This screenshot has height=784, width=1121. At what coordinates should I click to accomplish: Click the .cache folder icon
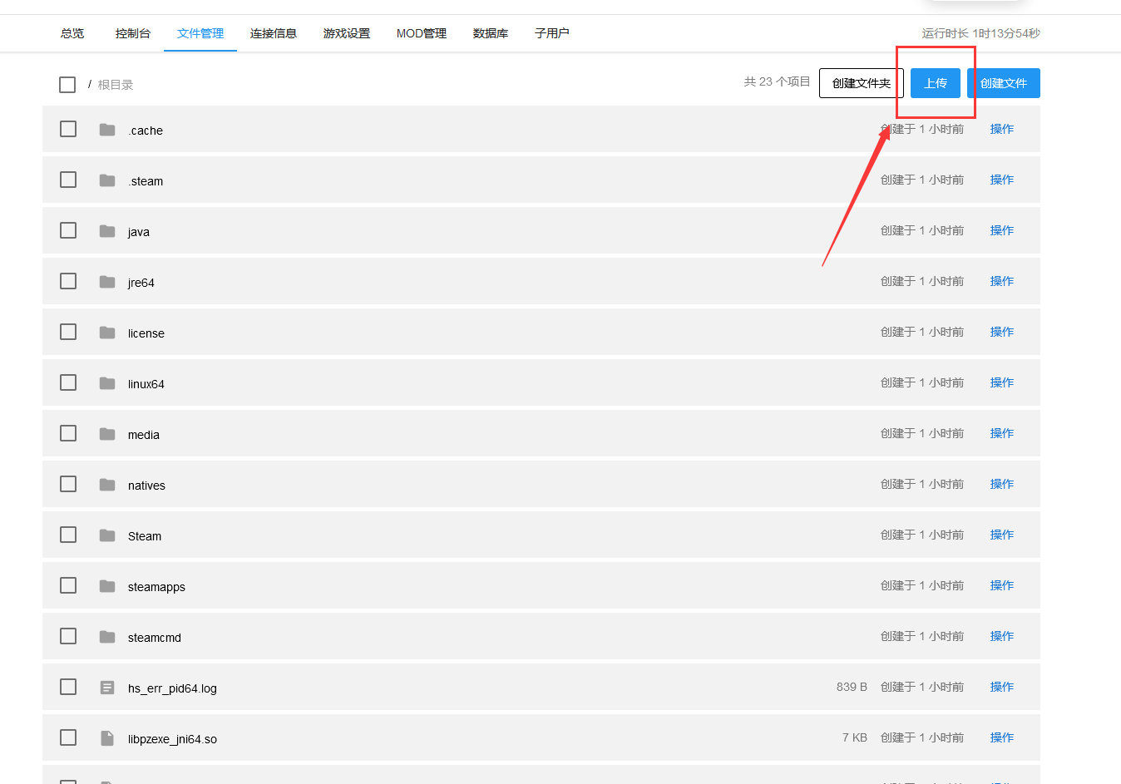107,130
